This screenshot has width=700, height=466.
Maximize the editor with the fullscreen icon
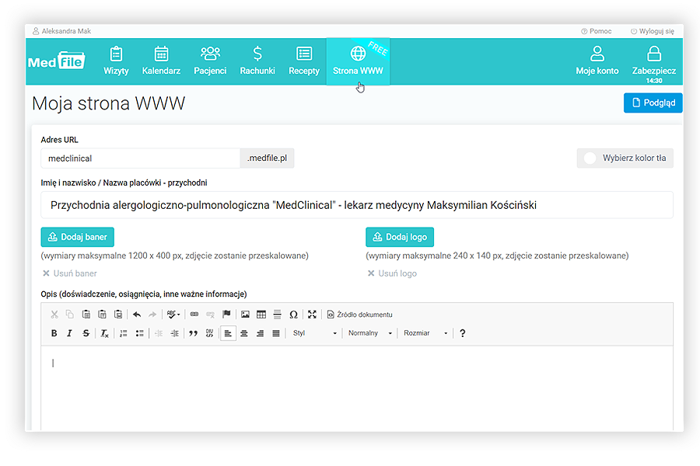[312, 315]
